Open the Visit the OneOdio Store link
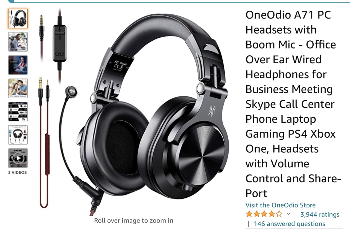350x235 pixels. (281, 205)
